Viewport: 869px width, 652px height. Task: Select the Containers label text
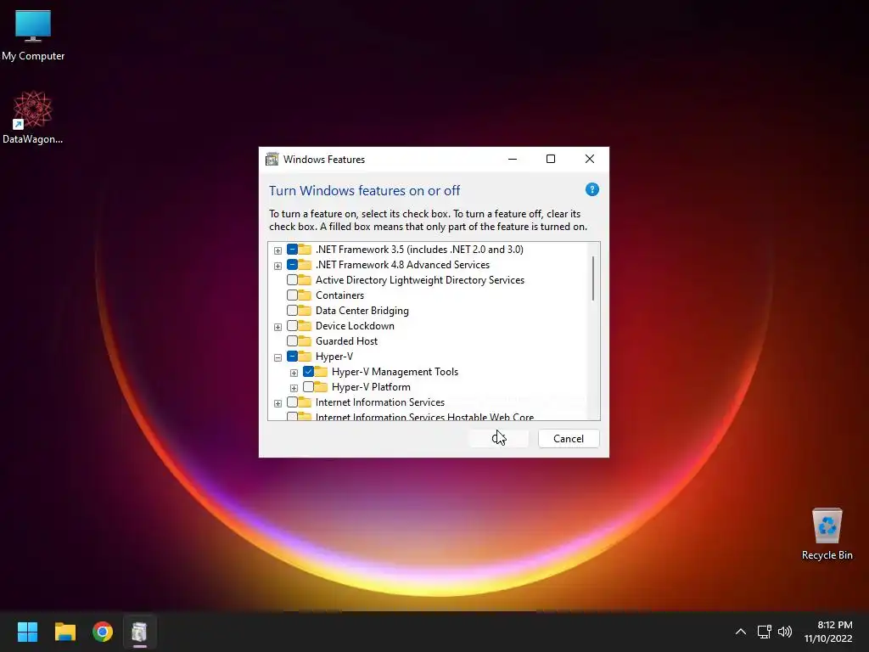(339, 295)
